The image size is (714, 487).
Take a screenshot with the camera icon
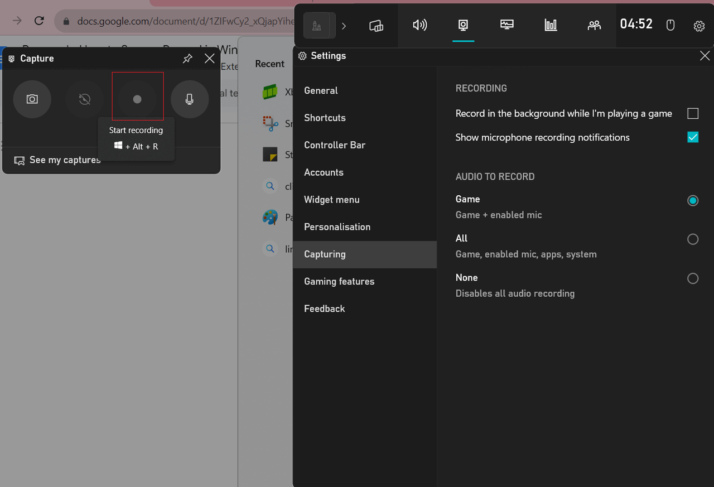click(32, 99)
